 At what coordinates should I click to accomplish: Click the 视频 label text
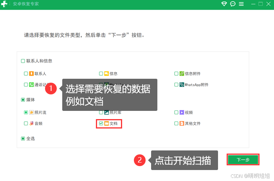tap(189, 112)
